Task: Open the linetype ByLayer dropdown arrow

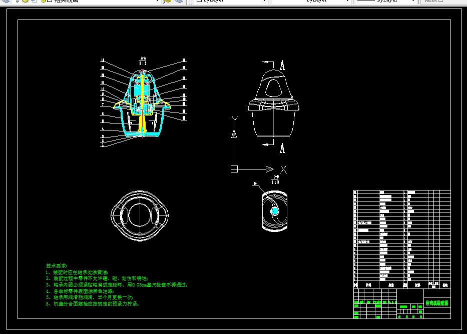Action: pos(347,1)
